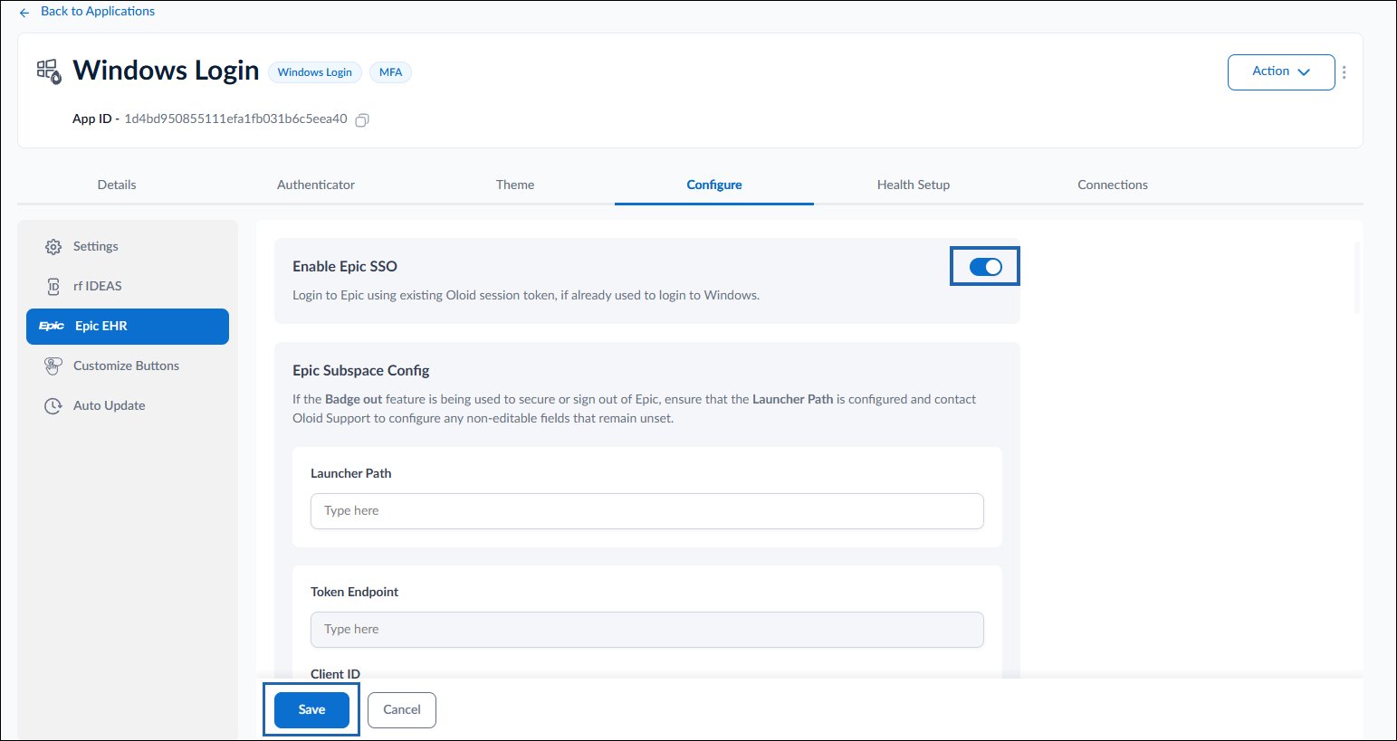1397x741 pixels.
Task: Copy the App ID to clipboard
Action: (x=362, y=119)
